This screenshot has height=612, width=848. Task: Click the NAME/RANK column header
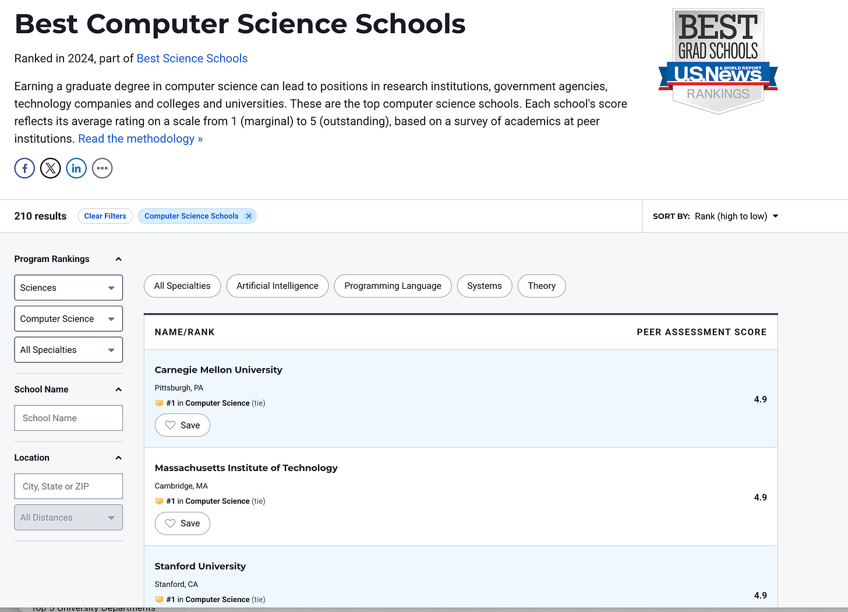point(185,332)
